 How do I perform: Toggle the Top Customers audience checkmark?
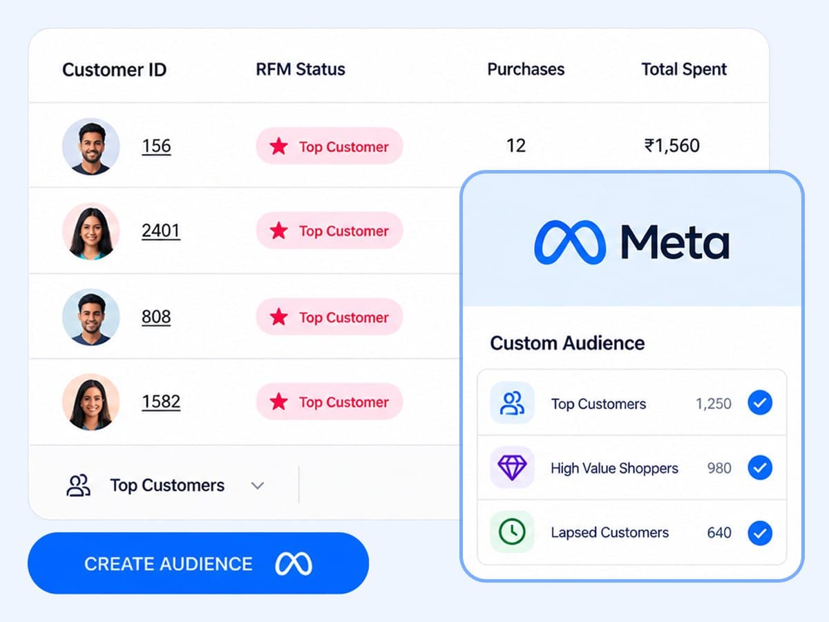tap(760, 403)
